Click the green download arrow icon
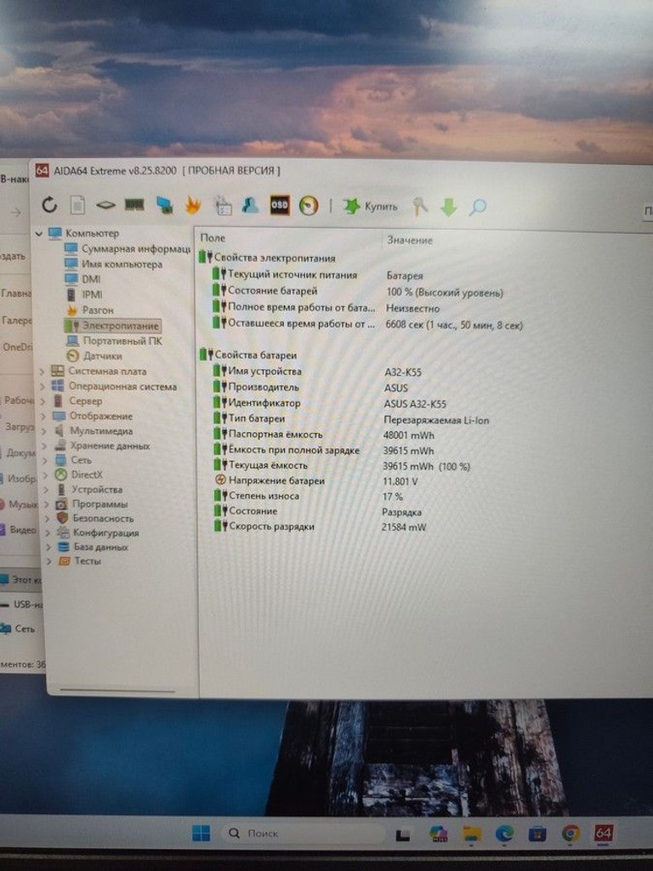The height and width of the screenshot is (871, 653). [449, 208]
